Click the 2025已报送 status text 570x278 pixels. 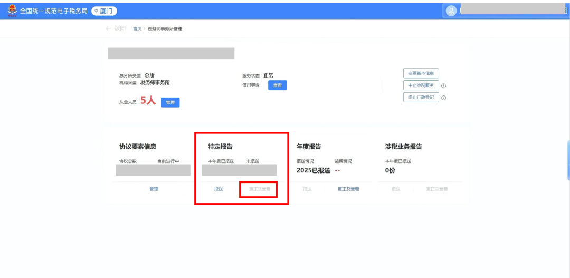[x=313, y=170]
